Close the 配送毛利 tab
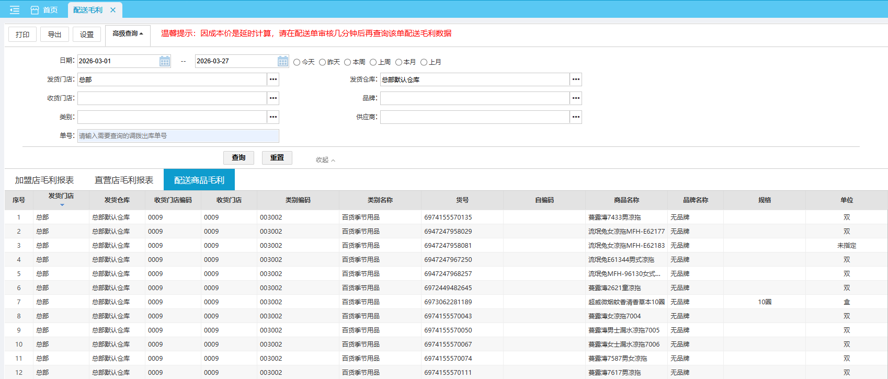888x379 pixels. (113, 10)
